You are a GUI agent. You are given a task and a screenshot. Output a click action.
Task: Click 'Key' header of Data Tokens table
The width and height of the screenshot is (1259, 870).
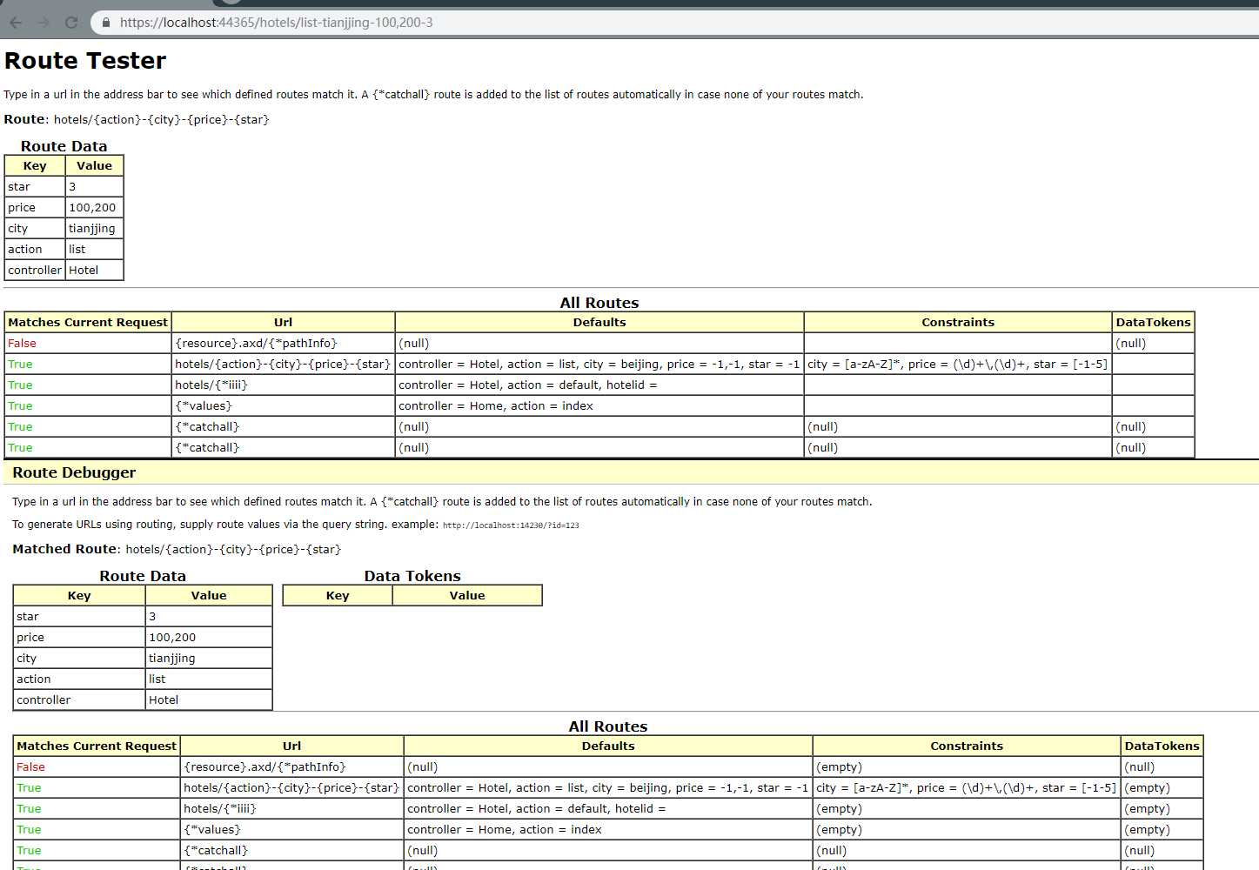[x=338, y=596]
